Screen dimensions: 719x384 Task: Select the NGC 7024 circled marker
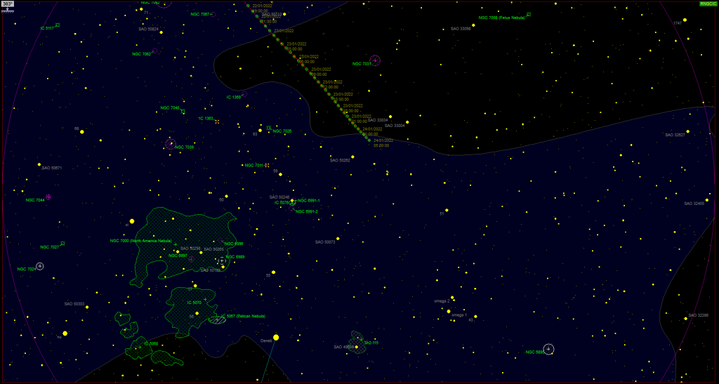point(40,266)
